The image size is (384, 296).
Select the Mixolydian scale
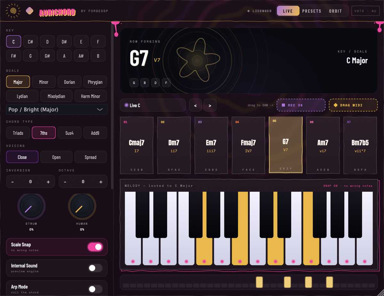point(56,96)
